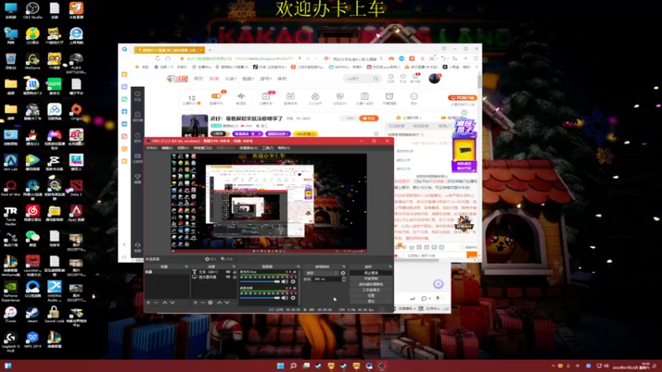Open iTunes desktop shortcut
The width and height of the screenshot is (662, 372).
(x=11, y=314)
